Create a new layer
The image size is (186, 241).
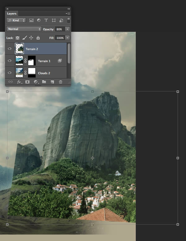pyautogui.click(x=52, y=82)
